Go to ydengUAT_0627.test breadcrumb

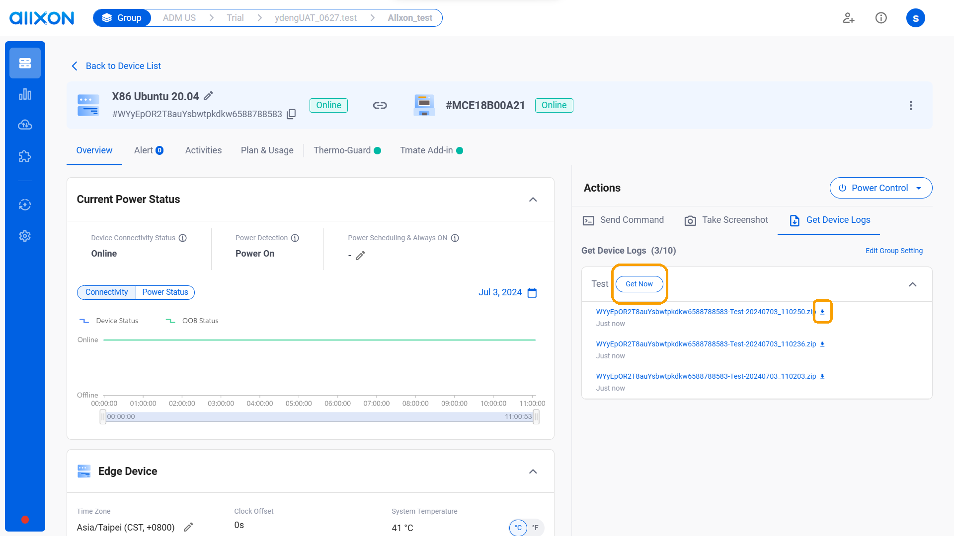point(316,18)
